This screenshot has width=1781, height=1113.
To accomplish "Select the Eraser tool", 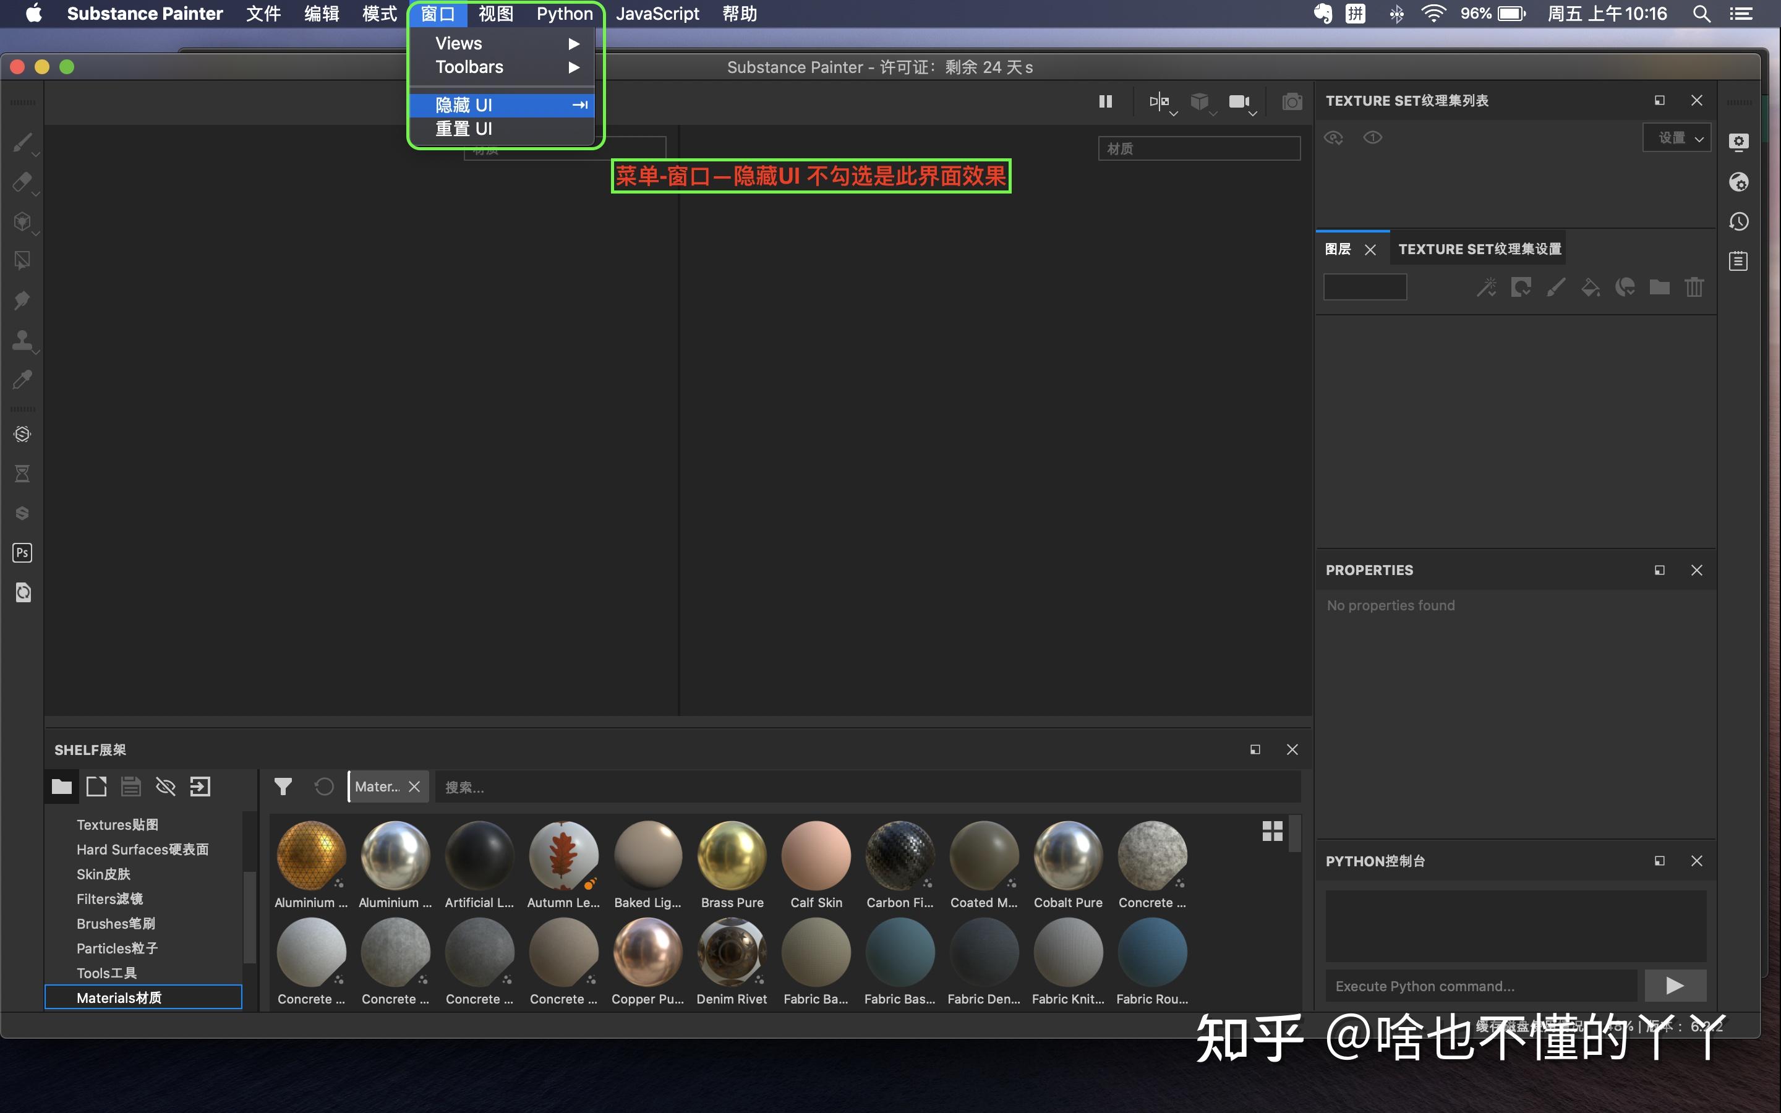I will click(22, 182).
